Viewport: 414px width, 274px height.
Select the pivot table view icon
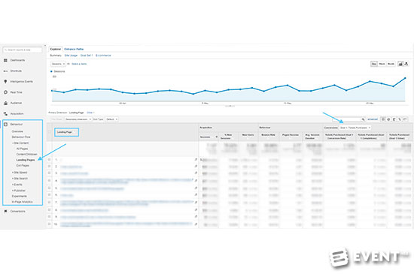click(405, 119)
